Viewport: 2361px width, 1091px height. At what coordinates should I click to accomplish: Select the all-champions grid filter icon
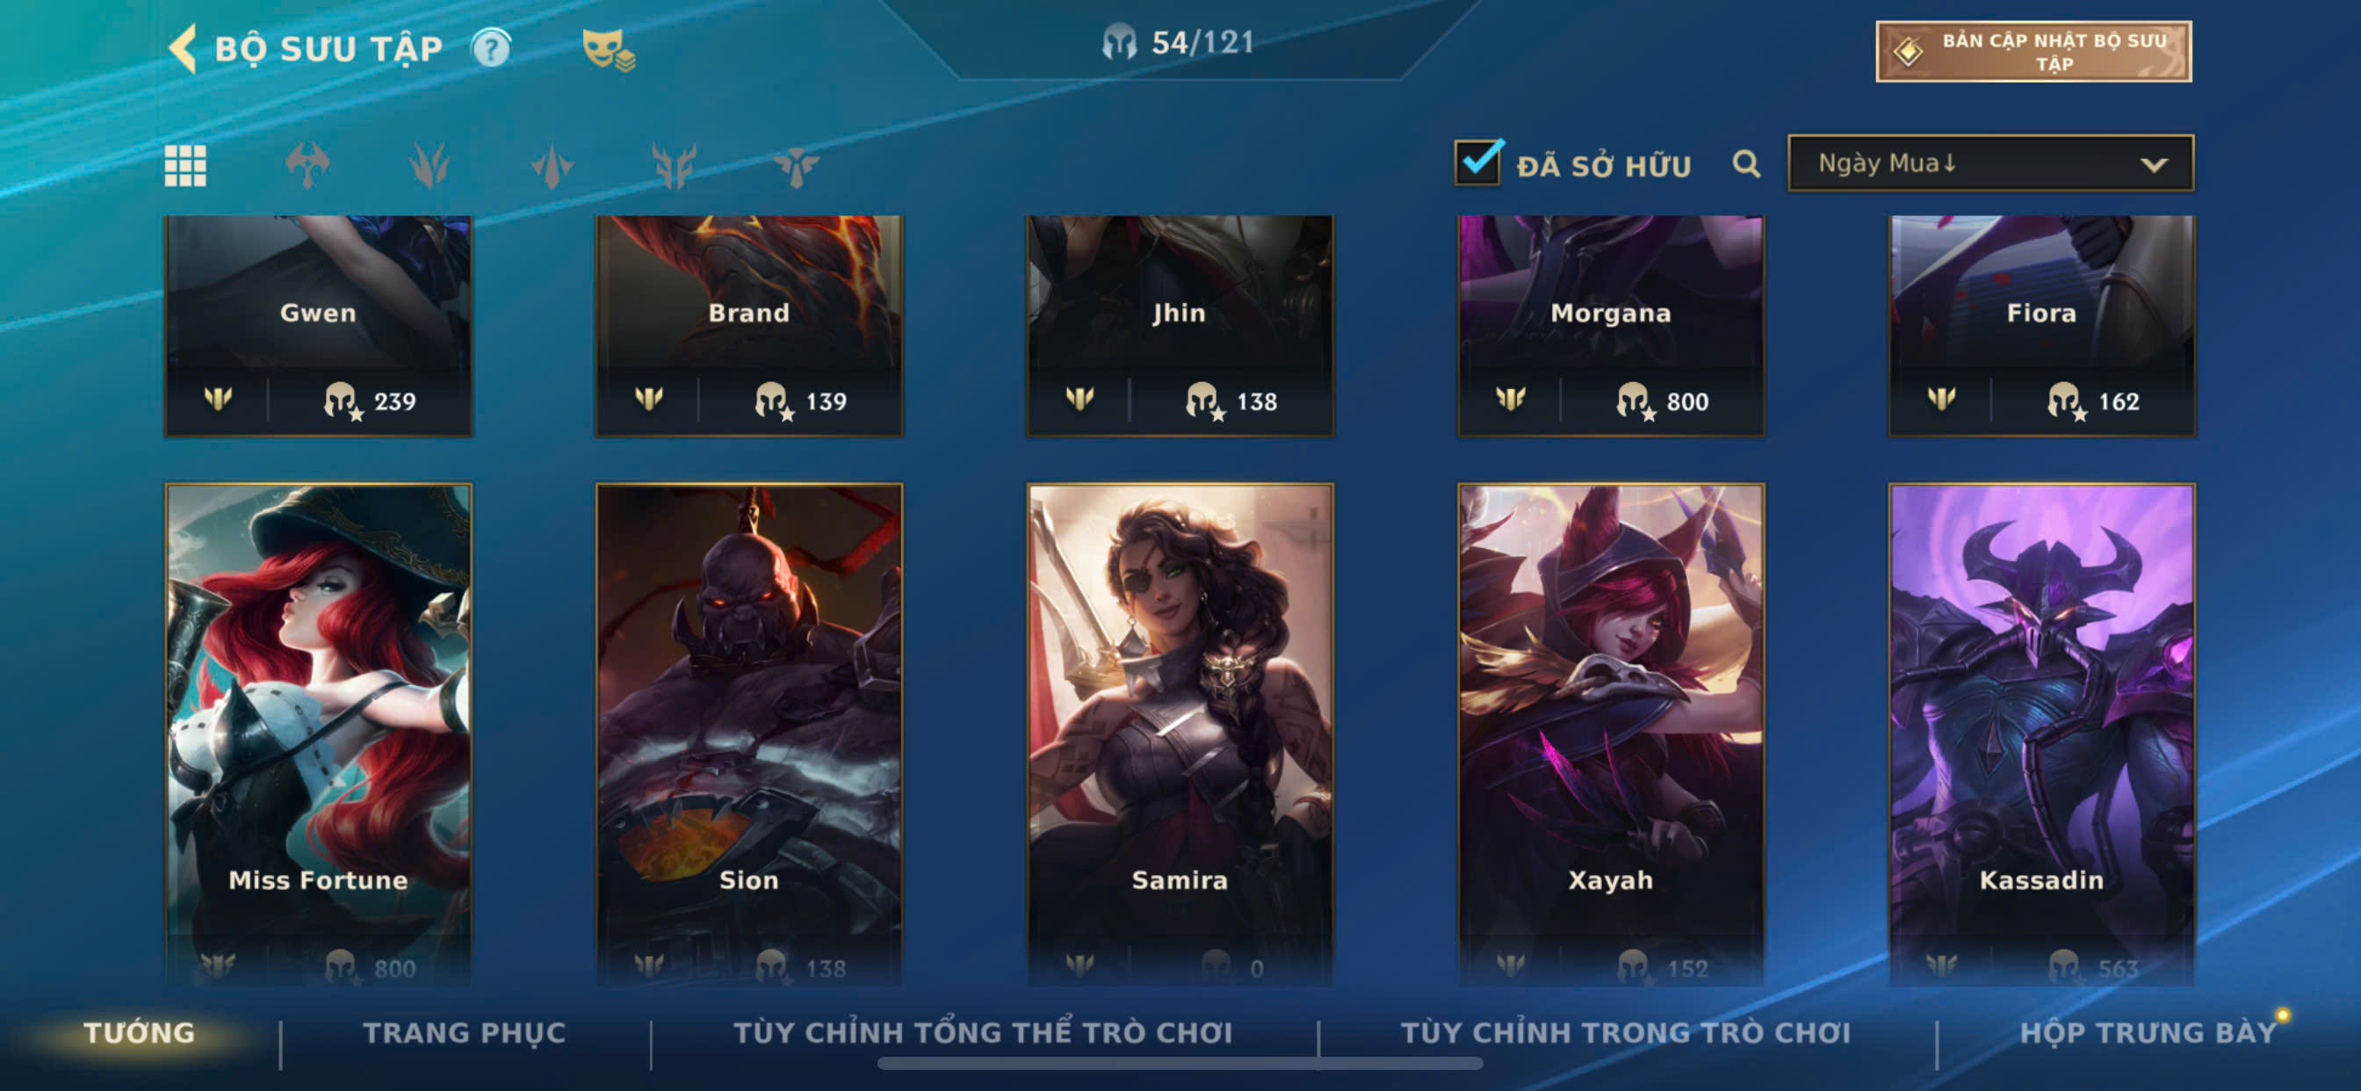185,166
